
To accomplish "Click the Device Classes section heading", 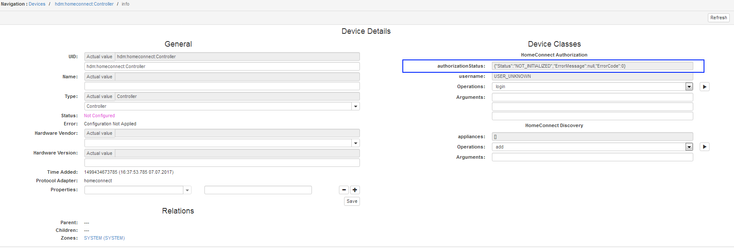I will tap(554, 44).
